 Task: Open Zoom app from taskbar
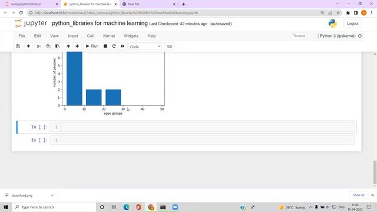pyautogui.click(x=175, y=207)
